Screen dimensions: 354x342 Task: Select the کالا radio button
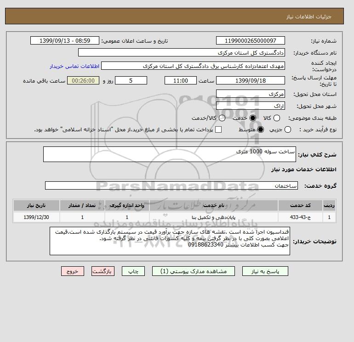tap(277, 118)
